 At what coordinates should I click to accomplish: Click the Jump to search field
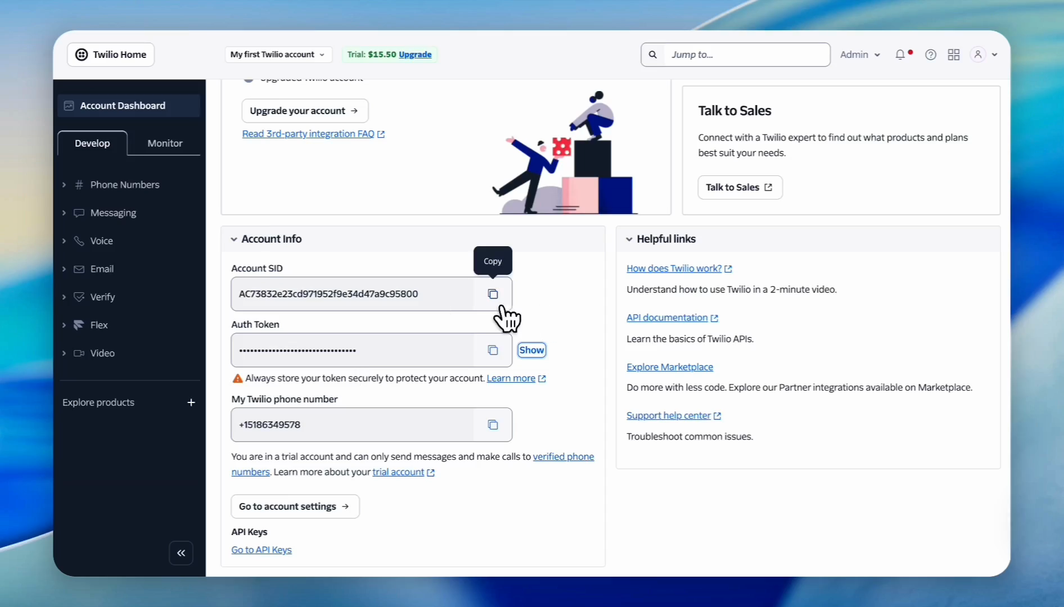pyautogui.click(x=745, y=55)
